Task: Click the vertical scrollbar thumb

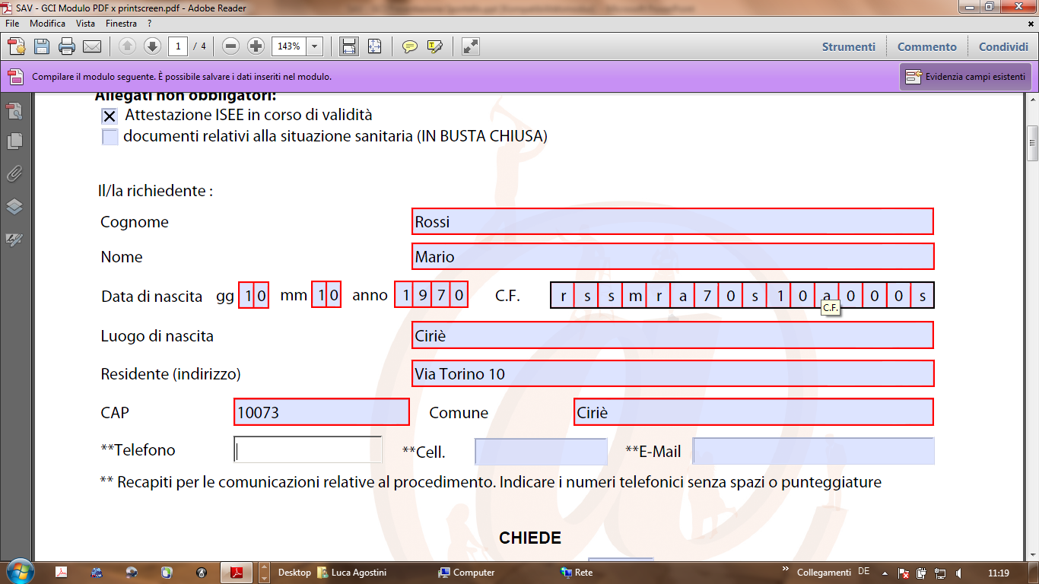Action: (x=1032, y=144)
